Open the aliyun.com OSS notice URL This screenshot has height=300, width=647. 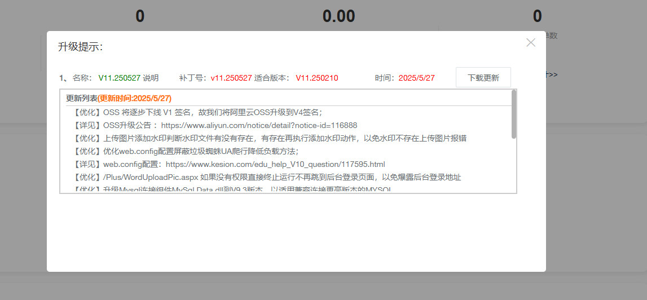[x=259, y=125]
